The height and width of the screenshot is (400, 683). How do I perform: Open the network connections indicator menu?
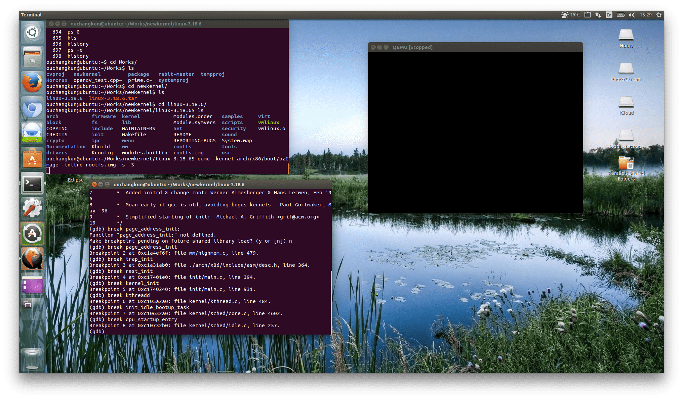pyautogui.click(x=598, y=15)
